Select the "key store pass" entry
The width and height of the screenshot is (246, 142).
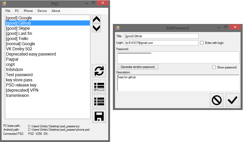click(48, 80)
